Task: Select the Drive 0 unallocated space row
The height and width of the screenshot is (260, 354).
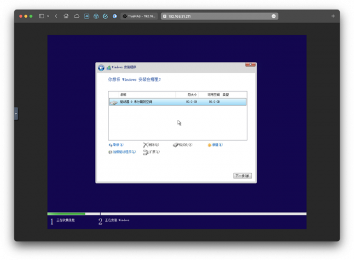Action: (178, 102)
